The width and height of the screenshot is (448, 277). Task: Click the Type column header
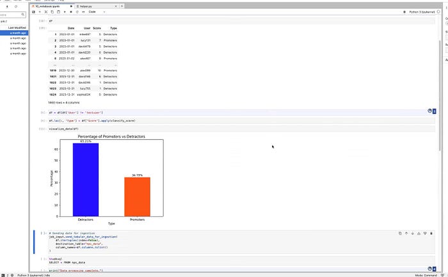coord(113,28)
